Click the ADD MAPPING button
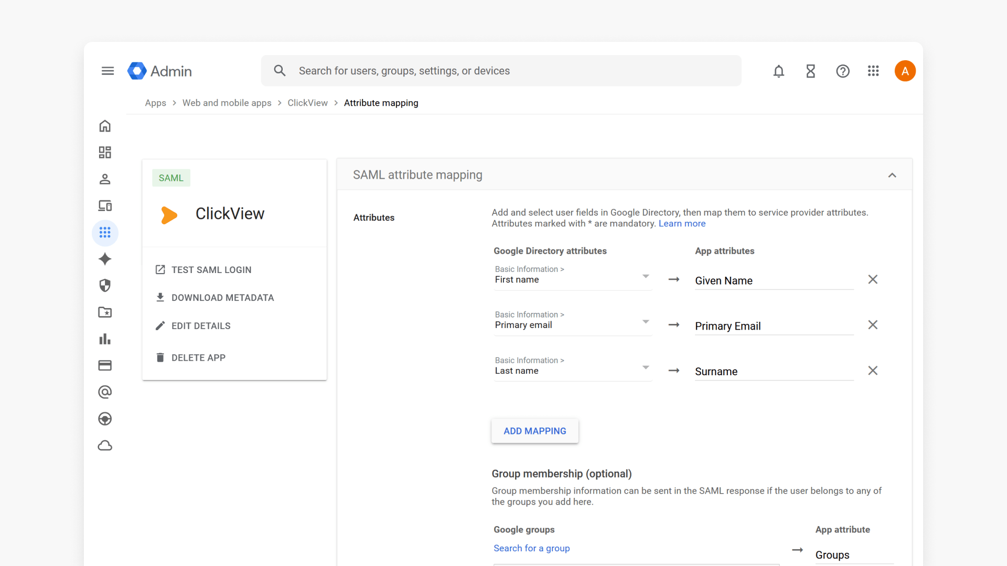The width and height of the screenshot is (1007, 566). (x=535, y=431)
